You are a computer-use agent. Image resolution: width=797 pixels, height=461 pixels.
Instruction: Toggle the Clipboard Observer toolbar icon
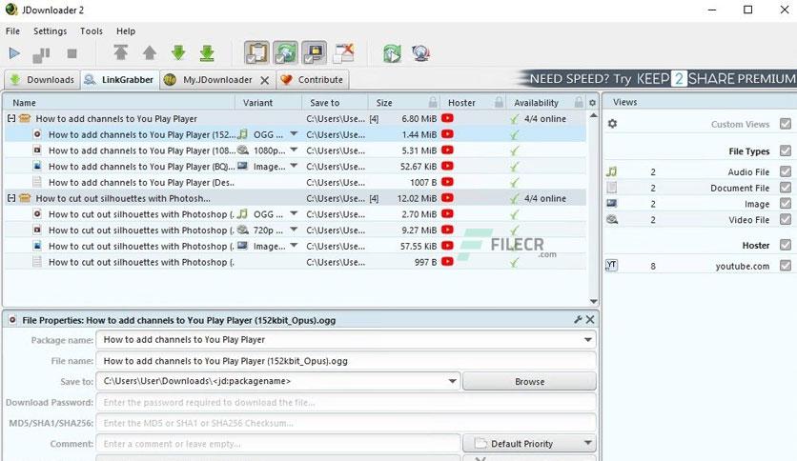[x=255, y=53]
